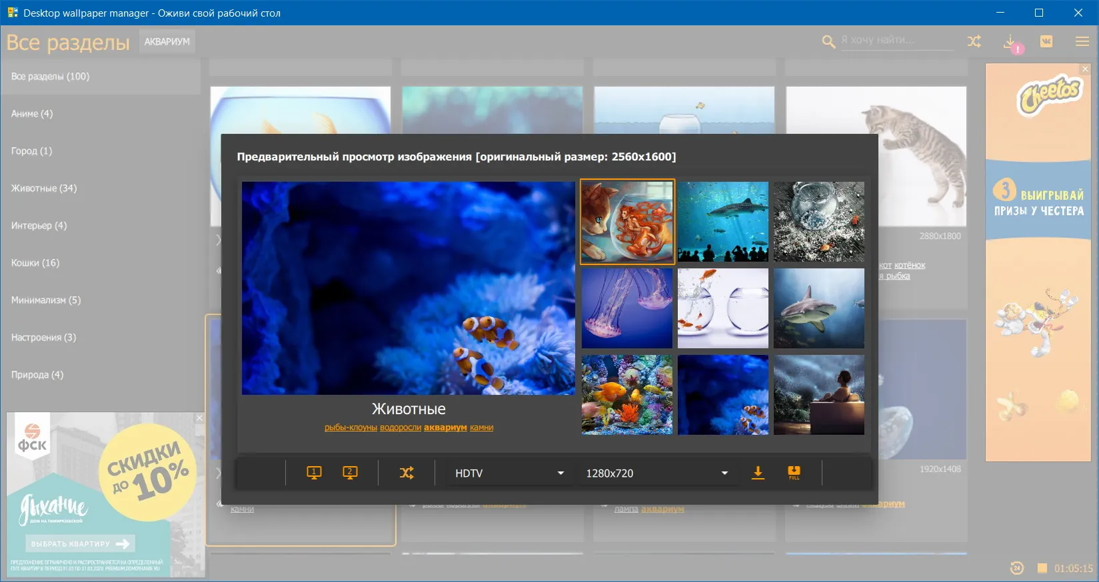This screenshot has width=1099, height=582.
Task: Click random shuffle icon in top header
Action: (974, 41)
